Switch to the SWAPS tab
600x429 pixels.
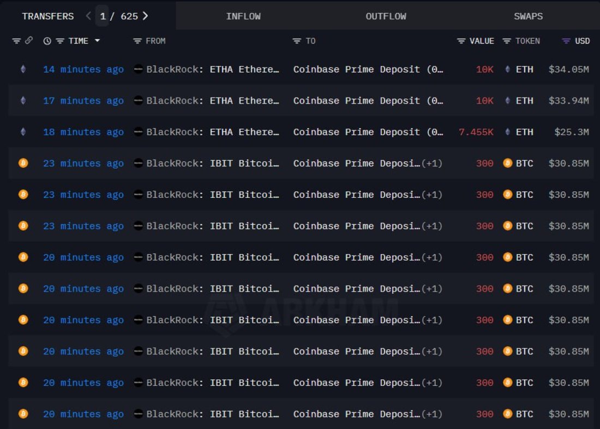click(528, 16)
